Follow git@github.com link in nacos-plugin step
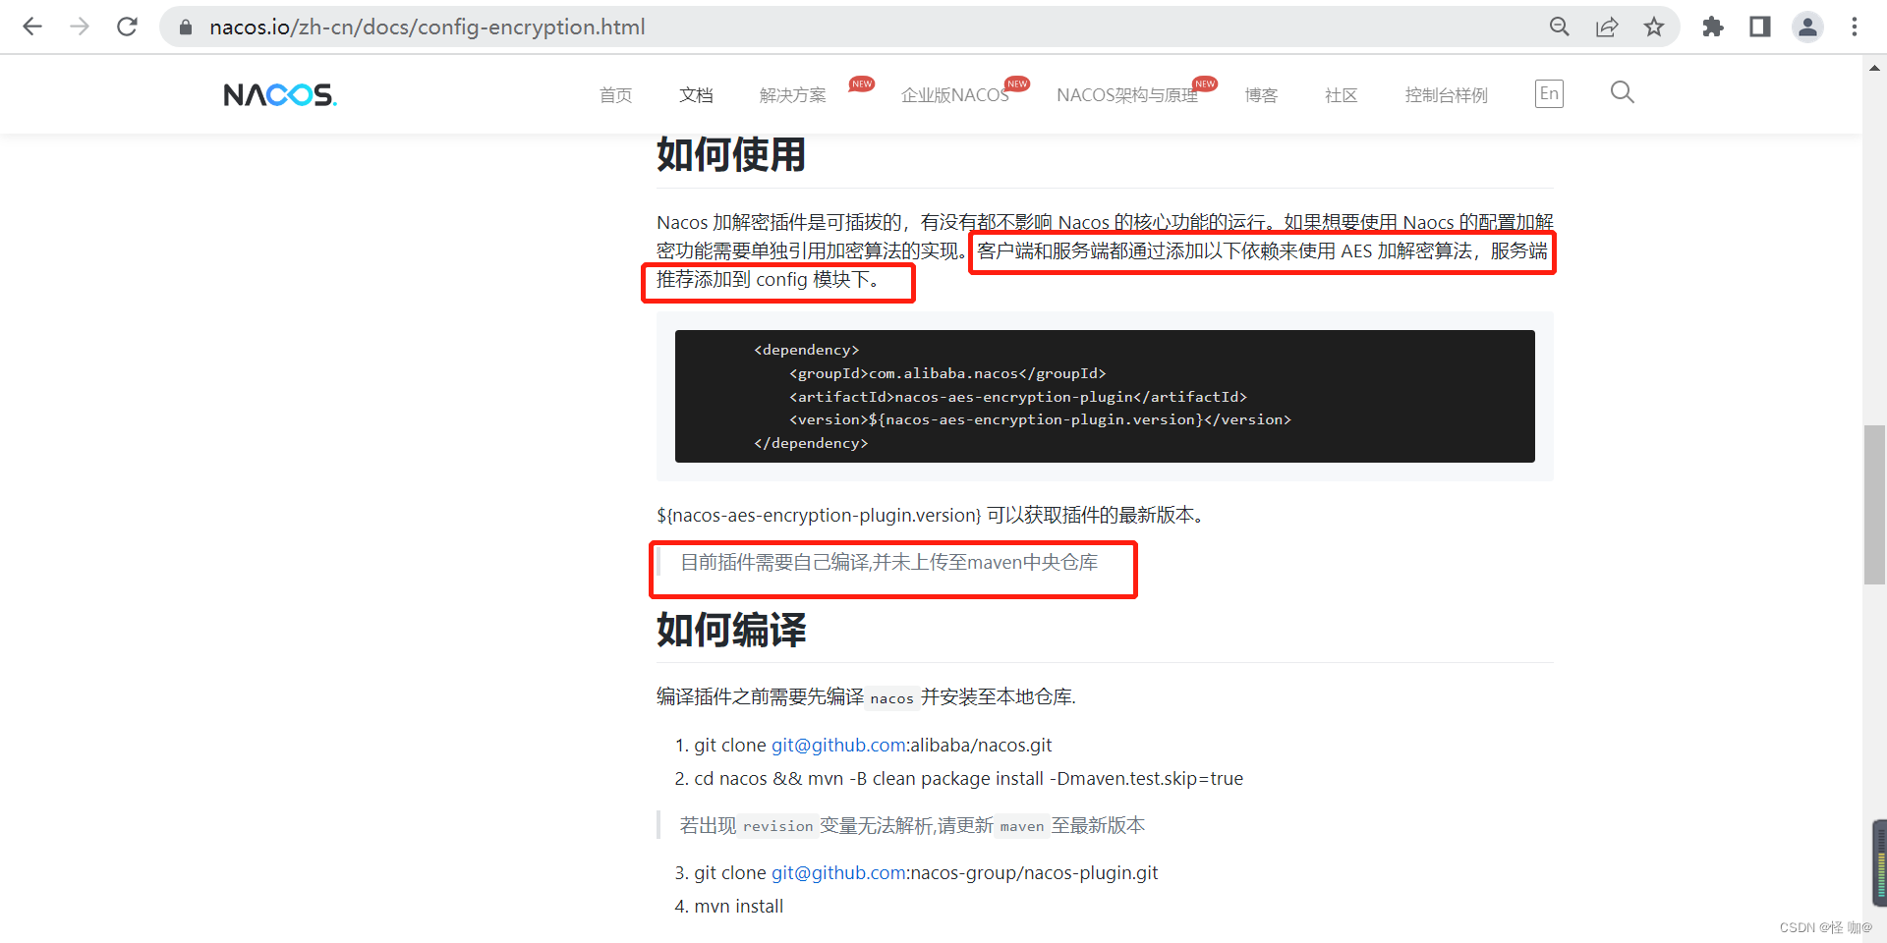The width and height of the screenshot is (1887, 943). tap(838, 873)
